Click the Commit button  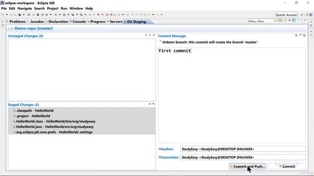click(x=287, y=166)
